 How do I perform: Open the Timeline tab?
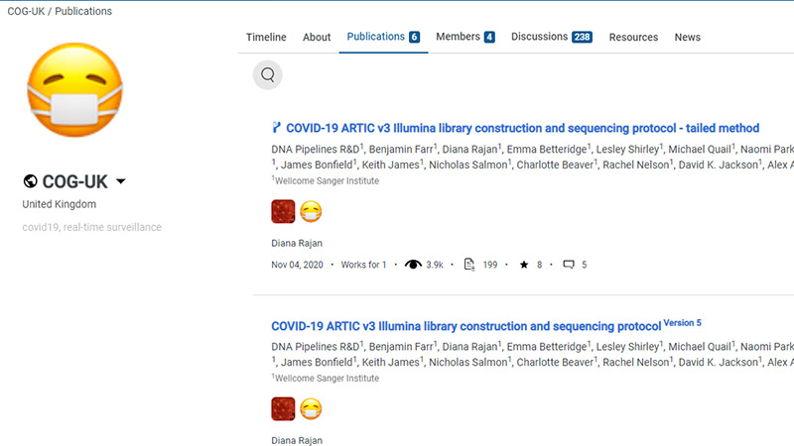pos(266,38)
